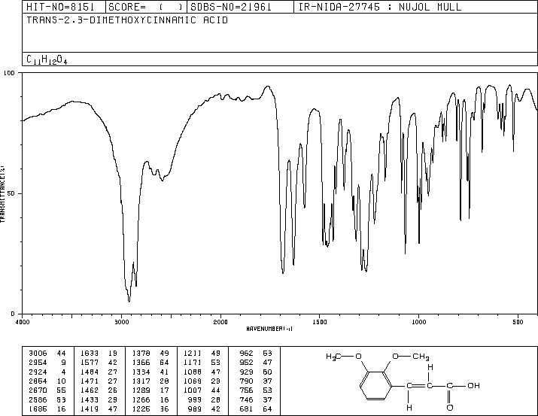The height and width of the screenshot is (416, 538).
Task: Select the 790 peak table entry
Action: (256, 381)
